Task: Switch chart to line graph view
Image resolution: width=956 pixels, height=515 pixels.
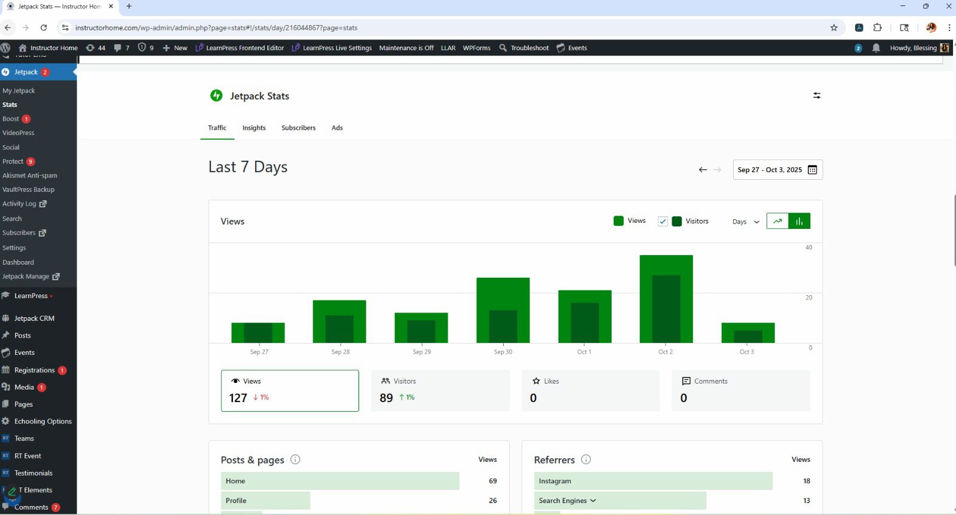Action: pyautogui.click(x=777, y=221)
